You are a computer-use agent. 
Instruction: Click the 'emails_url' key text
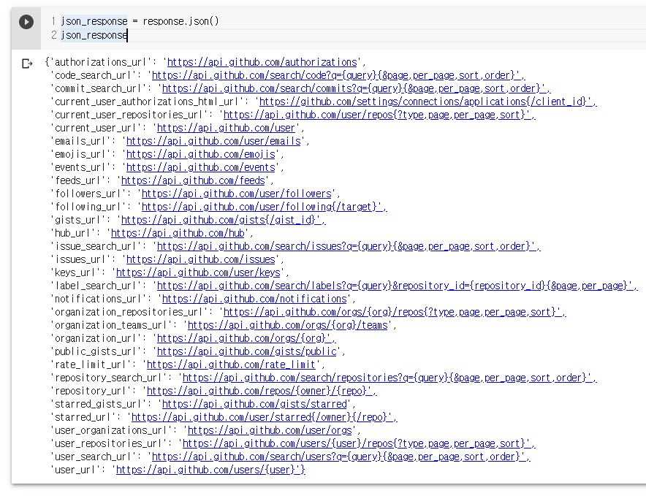click(80, 141)
